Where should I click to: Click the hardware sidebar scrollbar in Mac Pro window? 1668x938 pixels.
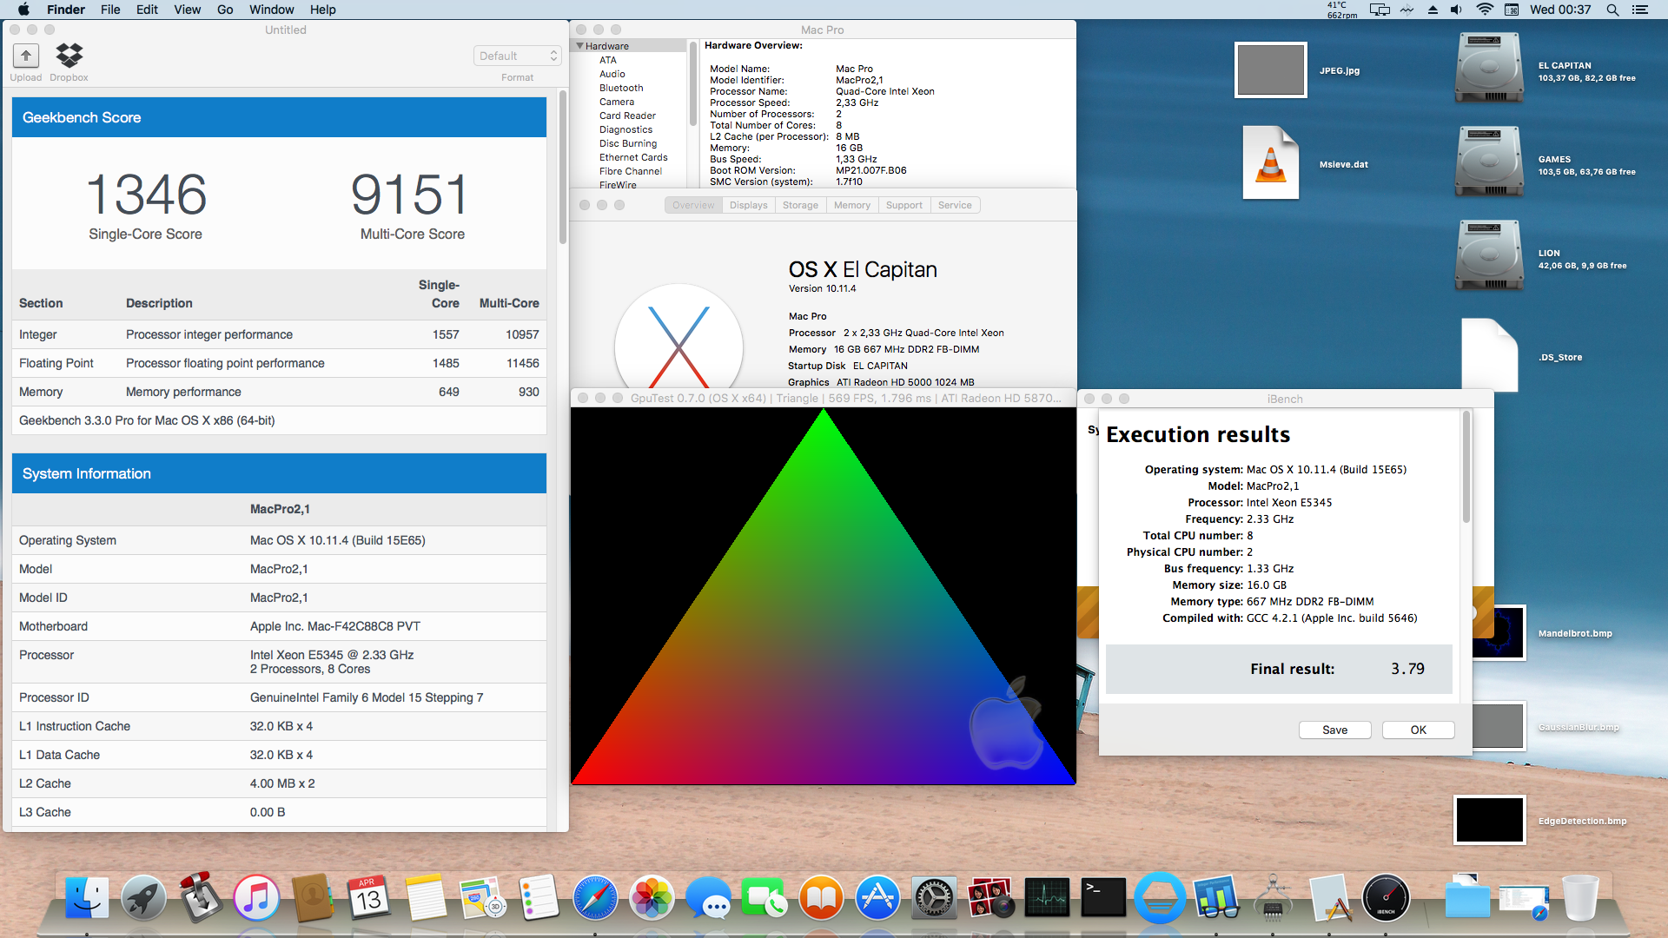(x=693, y=83)
